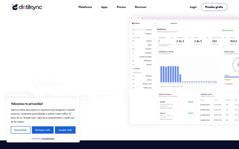Open the Recursos menu
This screenshot has height=149, width=239.
tap(140, 7)
